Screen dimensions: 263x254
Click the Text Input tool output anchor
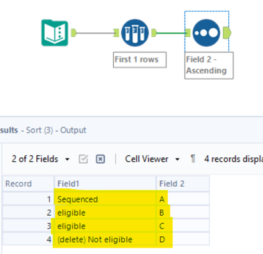[74, 33]
